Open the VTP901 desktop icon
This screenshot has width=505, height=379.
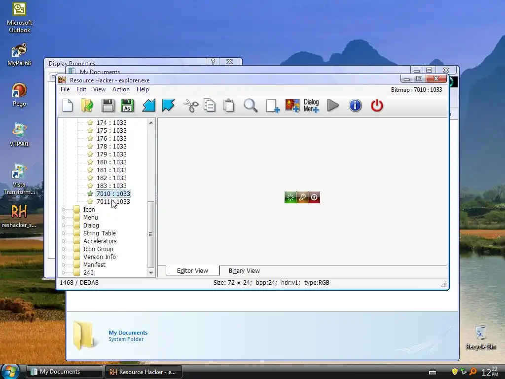pyautogui.click(x=19, y=135)
